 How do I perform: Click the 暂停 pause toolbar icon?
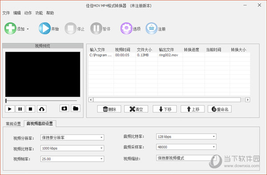(x=96, y=28)
